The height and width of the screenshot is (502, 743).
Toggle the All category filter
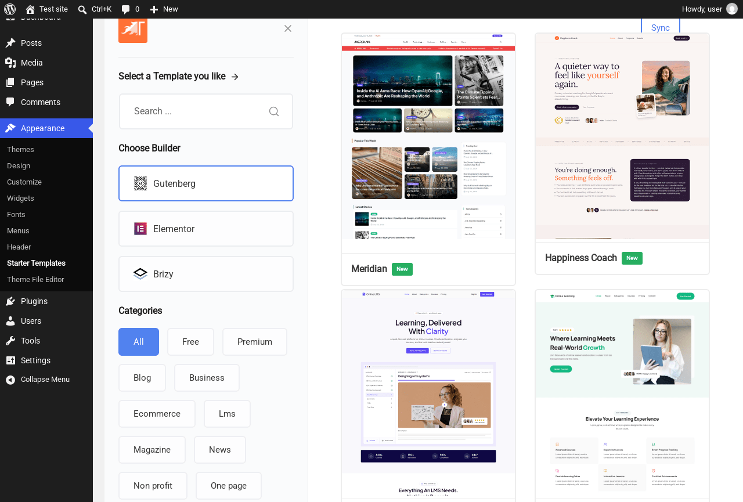[139, 342]
